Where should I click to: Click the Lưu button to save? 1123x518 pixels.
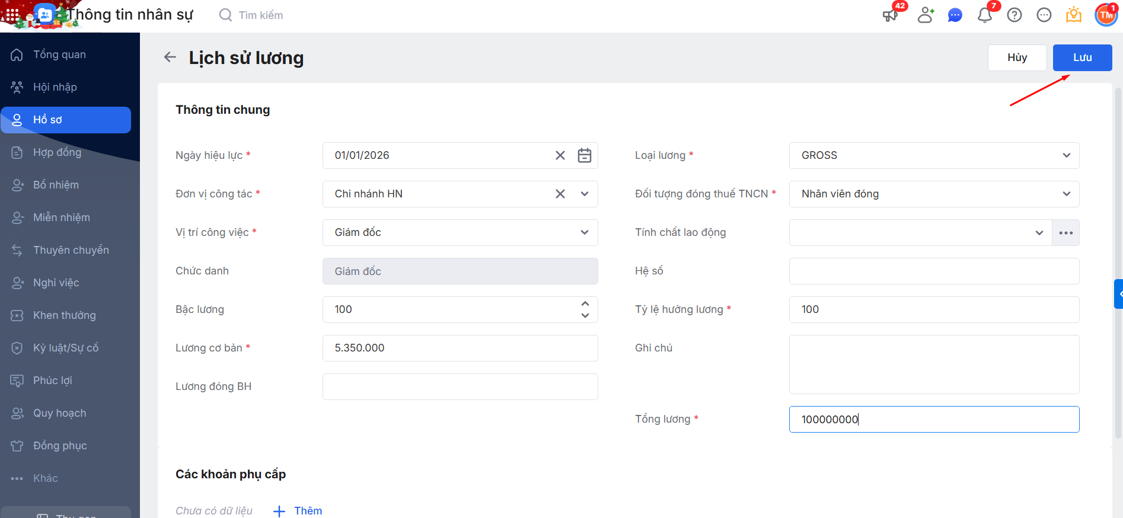tap(1082, 57)
